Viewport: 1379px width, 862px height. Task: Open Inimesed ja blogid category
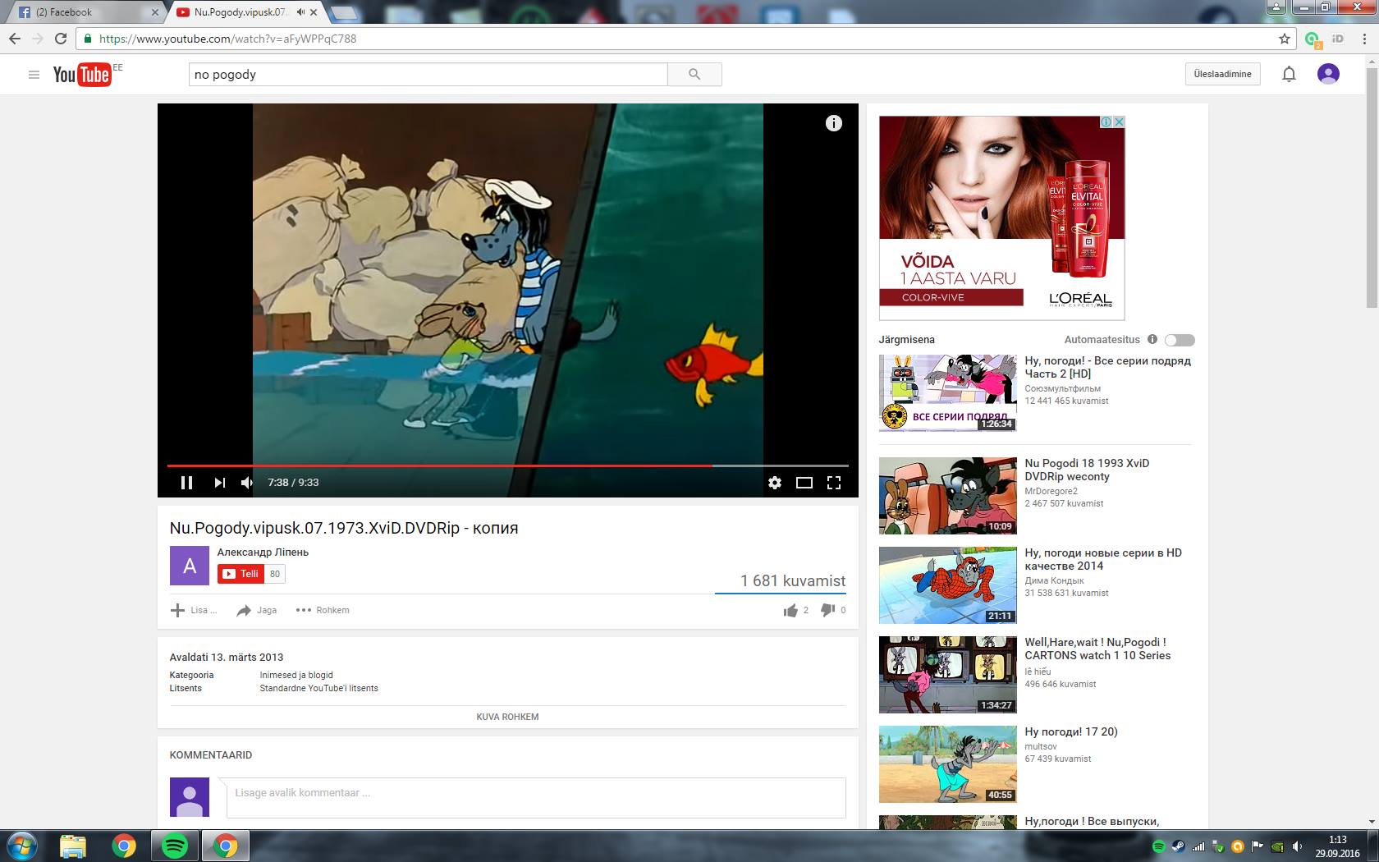(296, 675)
